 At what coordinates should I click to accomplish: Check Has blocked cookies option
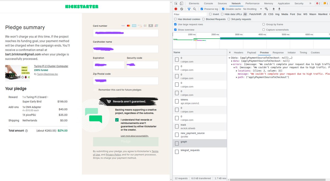pyautogui.click(x=175, y=19)
